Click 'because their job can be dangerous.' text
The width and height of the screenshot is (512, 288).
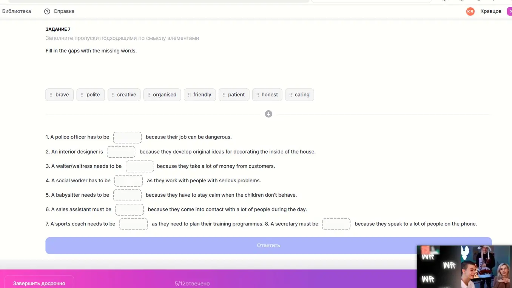pyautogui.click(x=189, y=137)
